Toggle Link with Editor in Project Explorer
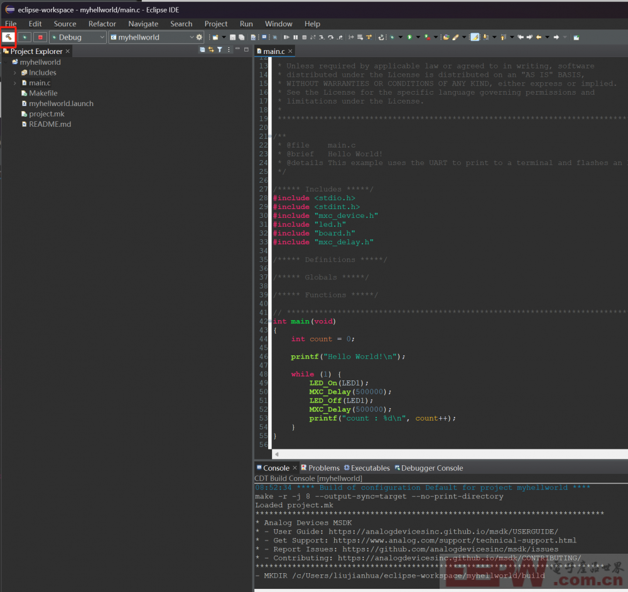The width and height of the screenshot is (628, 592). click(x=211, y=50)
